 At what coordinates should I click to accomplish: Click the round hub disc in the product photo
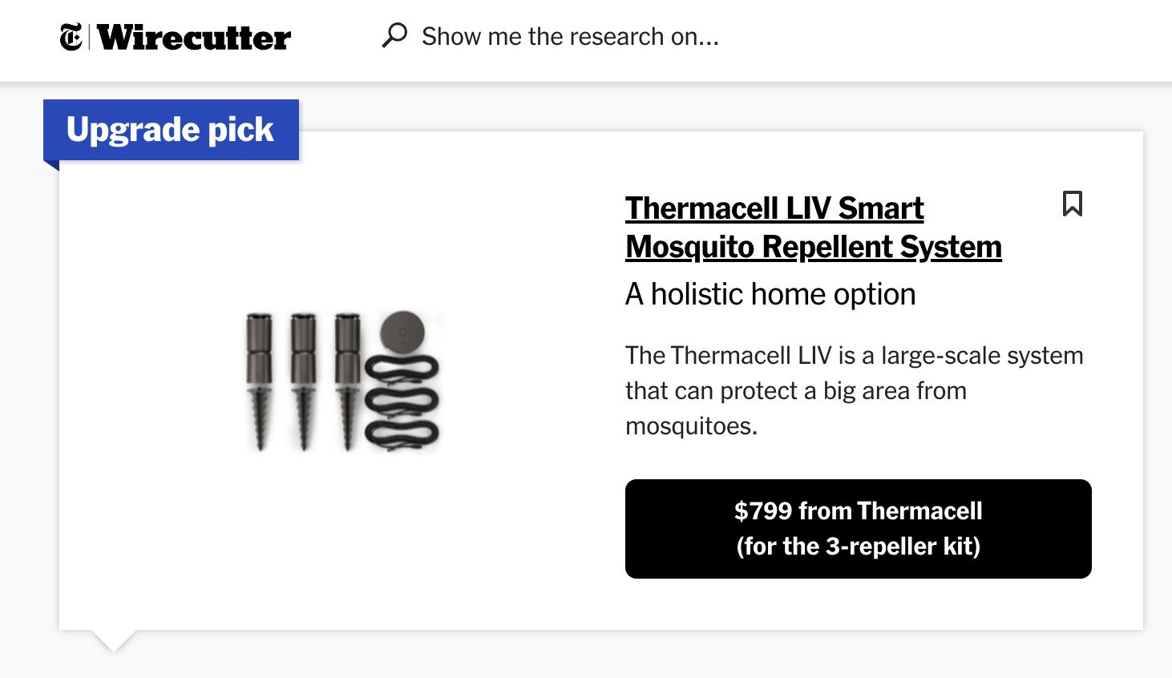(402, 330)
